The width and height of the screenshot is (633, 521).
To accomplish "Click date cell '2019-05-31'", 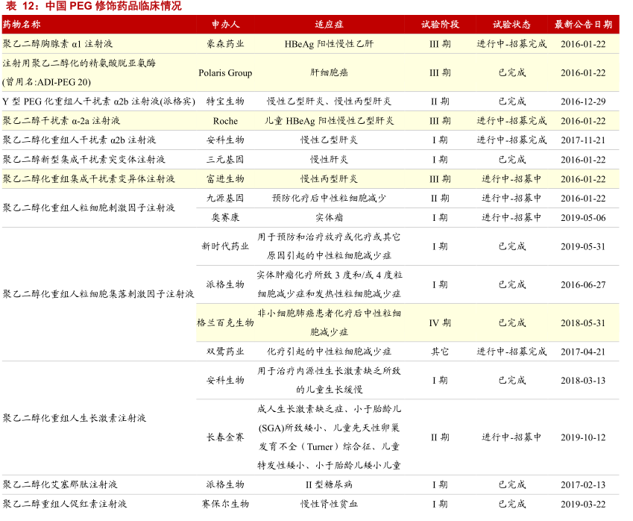I will tap(583, 246).
